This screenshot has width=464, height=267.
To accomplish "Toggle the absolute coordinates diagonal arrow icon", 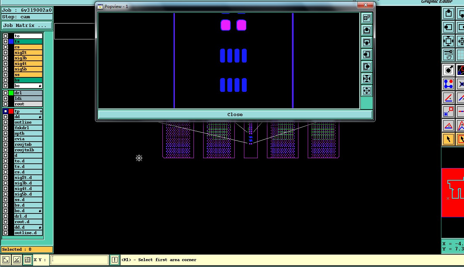I will tap(6, 260).
